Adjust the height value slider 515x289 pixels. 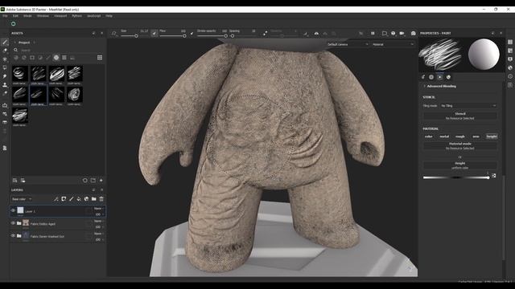pos(456,177)
